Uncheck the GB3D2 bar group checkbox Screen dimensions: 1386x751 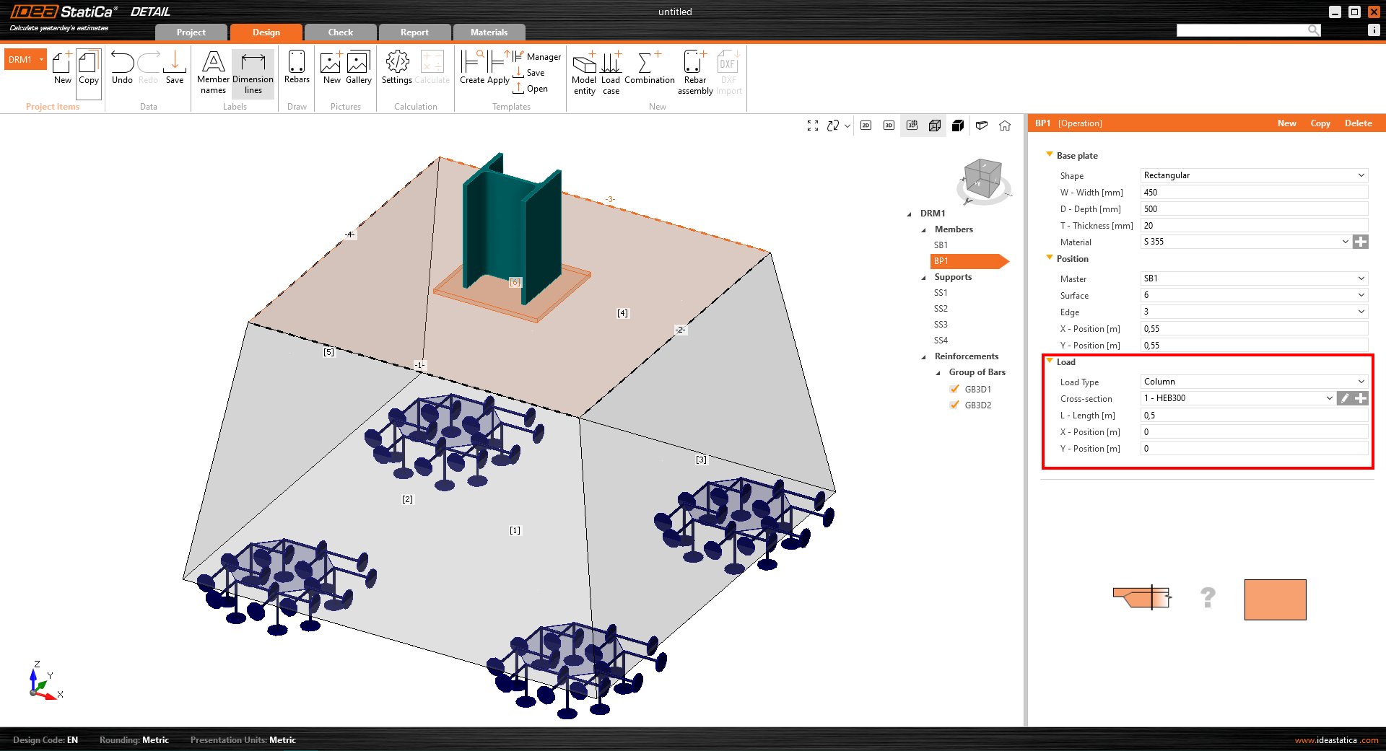point(954,405)
